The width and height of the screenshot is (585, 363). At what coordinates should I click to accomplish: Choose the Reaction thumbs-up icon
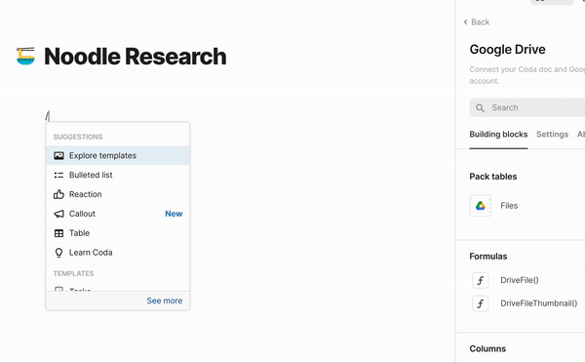(58, 194)
